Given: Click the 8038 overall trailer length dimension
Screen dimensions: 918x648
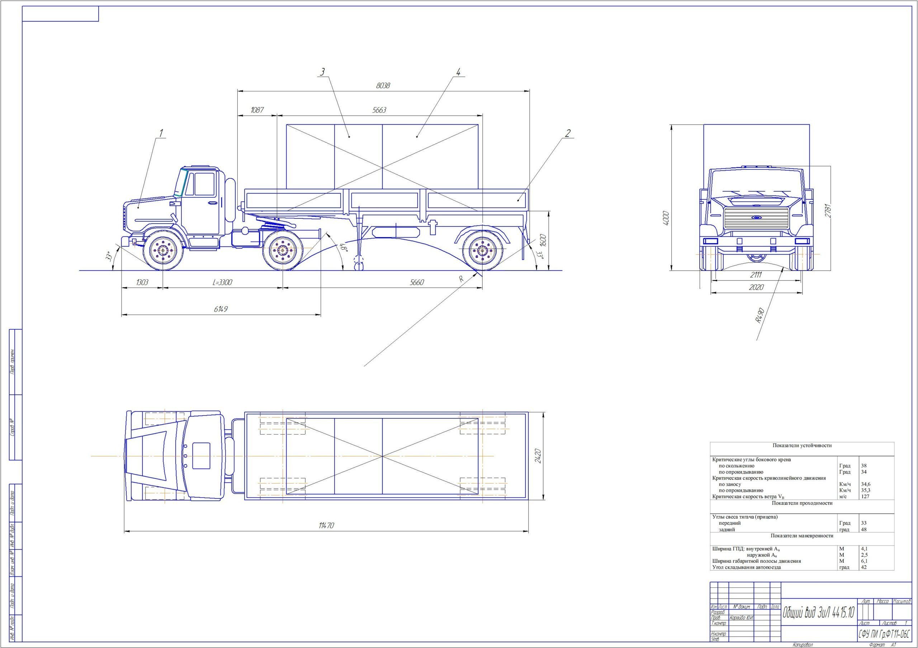Looking at the screenshot, I should pos(383,86).
